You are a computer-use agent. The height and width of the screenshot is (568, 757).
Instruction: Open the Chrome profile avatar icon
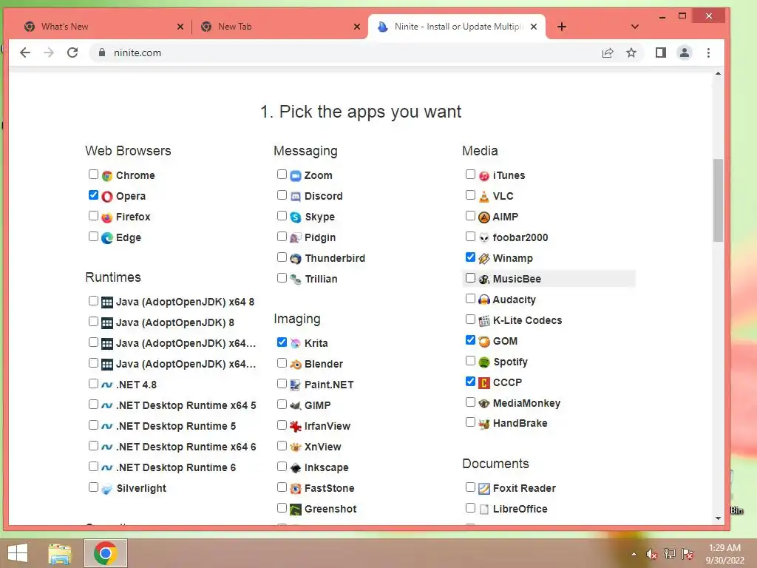684,53
